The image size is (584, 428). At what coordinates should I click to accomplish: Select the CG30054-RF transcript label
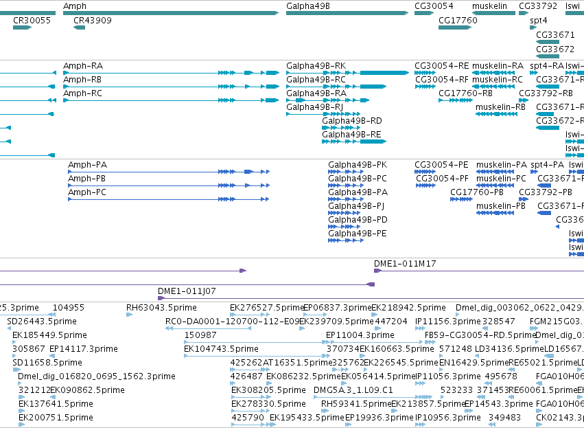pos(442,80)
